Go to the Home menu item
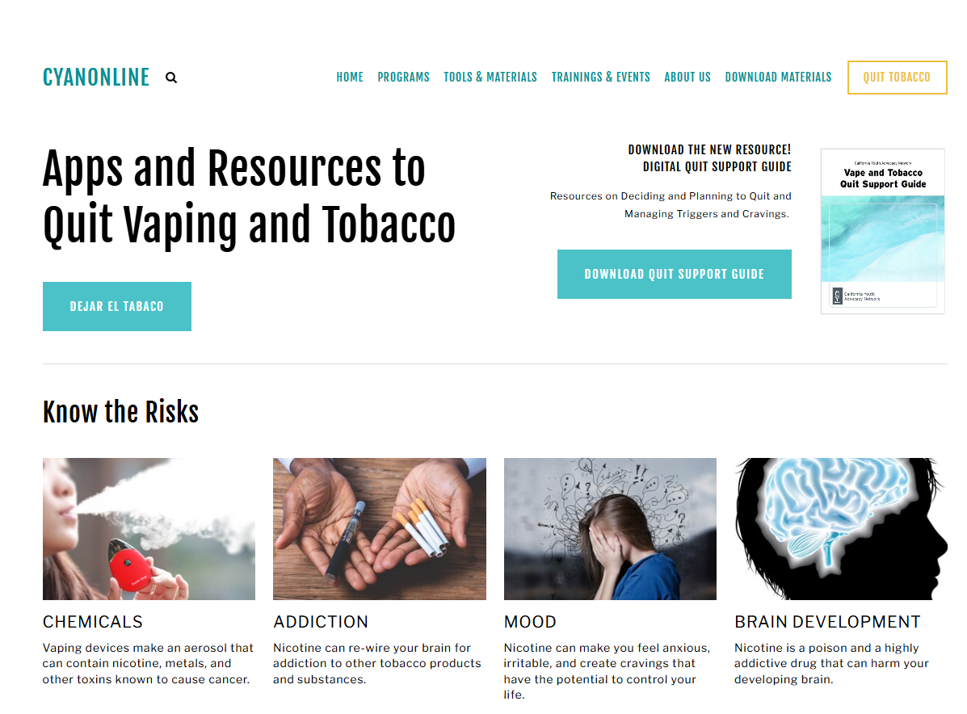 click(x=350, y=77)
